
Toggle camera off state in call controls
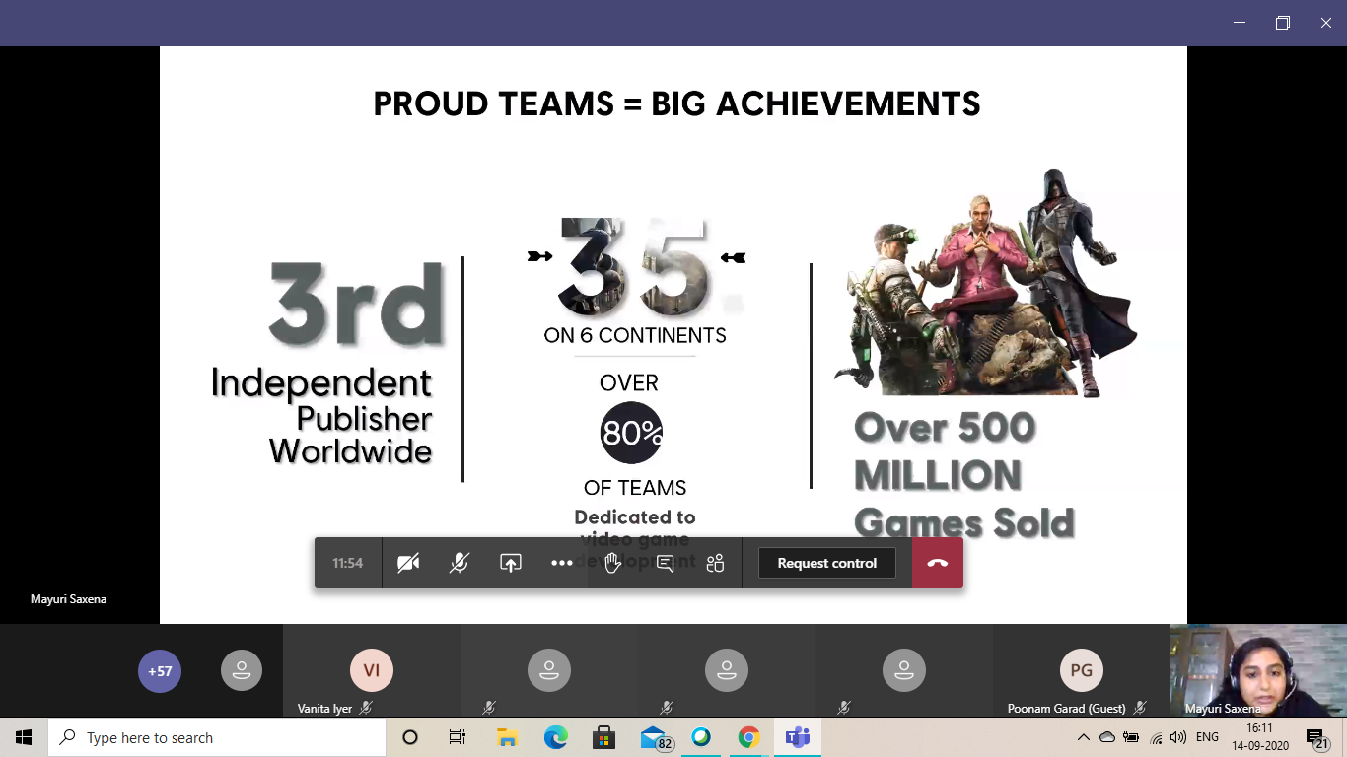click(x=408, y=562)
